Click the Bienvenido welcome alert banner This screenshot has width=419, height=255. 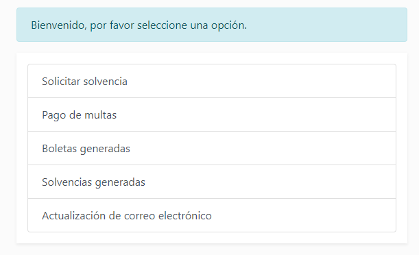click(x=212, y=25)
